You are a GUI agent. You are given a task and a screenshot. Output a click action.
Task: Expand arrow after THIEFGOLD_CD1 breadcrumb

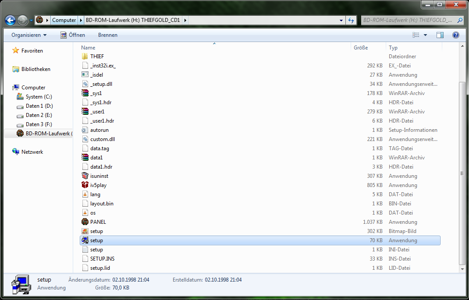[x=185, y=20]
